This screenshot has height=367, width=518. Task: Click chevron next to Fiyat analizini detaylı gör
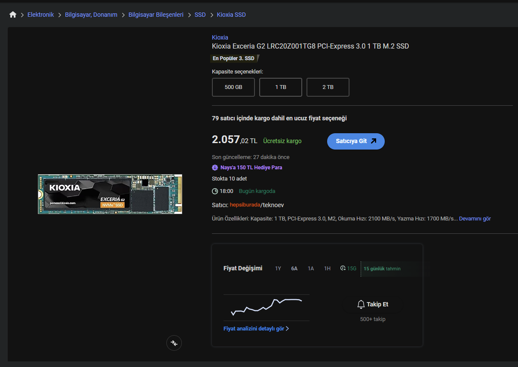pos(287,329)
